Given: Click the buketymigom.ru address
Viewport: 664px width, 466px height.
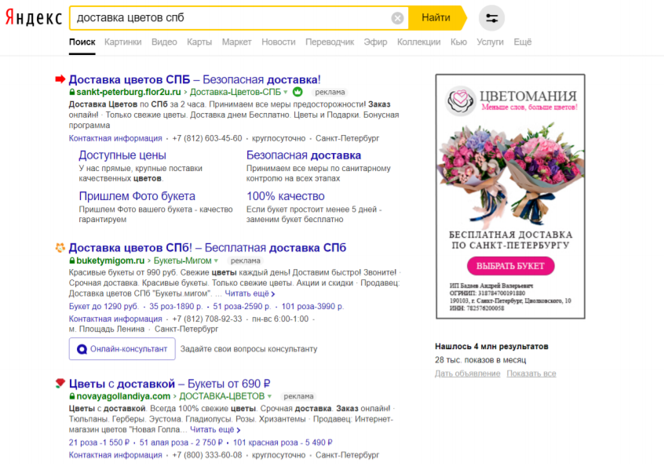Looking at the screenshot, I should pos(110,260).
